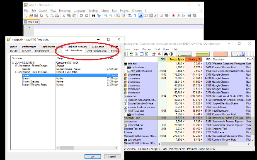257x160 pixels.
Task: Open Replace dialog icon in Notepad++
Action: tap(99, 16)
